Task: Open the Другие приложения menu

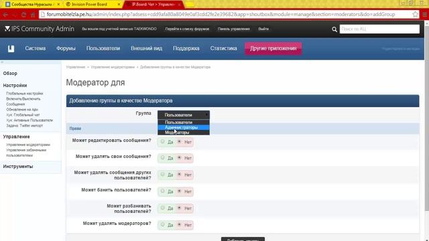Action: click(273, 48)
